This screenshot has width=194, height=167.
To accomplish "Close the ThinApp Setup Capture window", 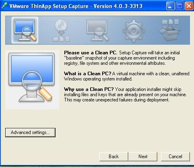I will 189,6.
